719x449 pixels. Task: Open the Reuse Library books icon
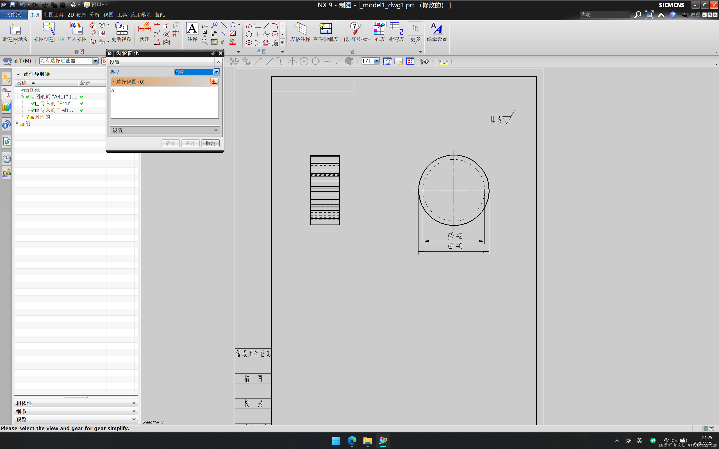6,107
